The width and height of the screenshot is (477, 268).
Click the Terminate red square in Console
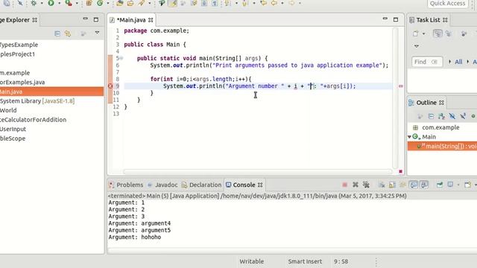click(344, 185)
